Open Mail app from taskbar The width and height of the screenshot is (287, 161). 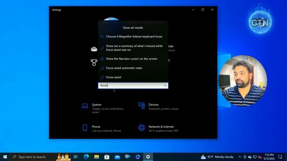pos(117,157)
